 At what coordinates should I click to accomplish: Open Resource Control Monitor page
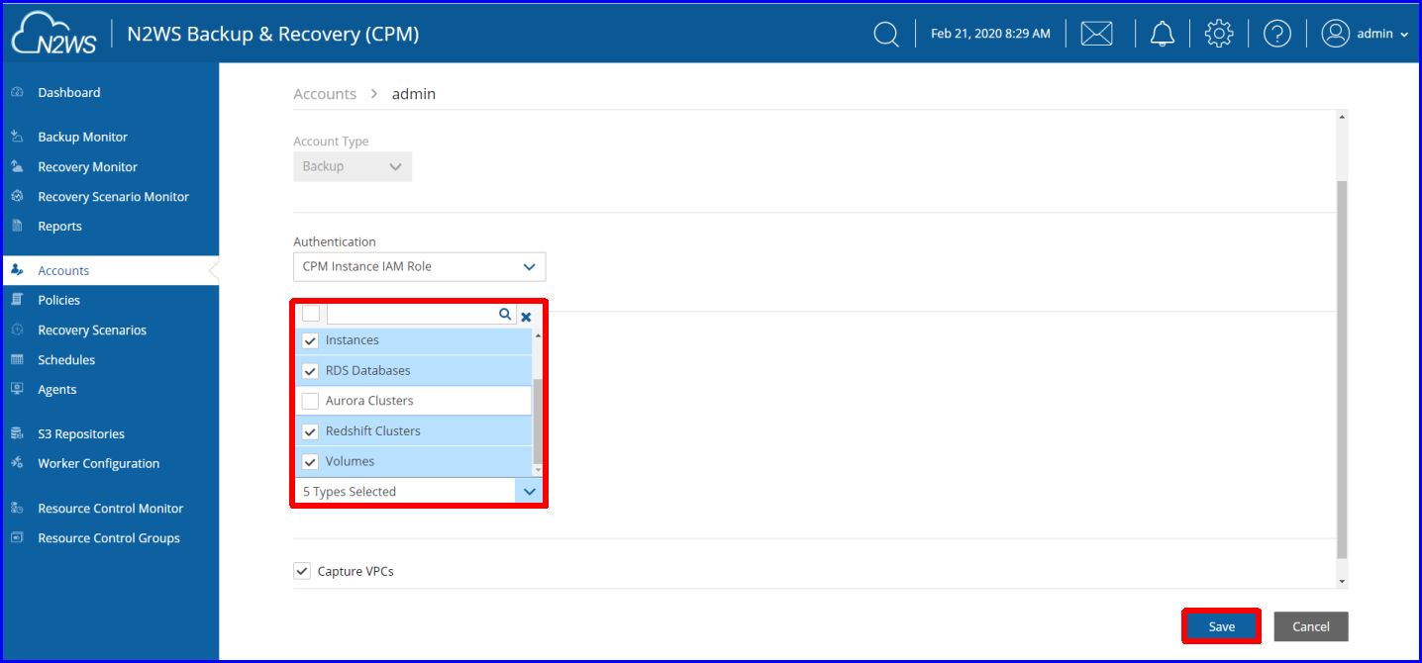click(110, 508)
